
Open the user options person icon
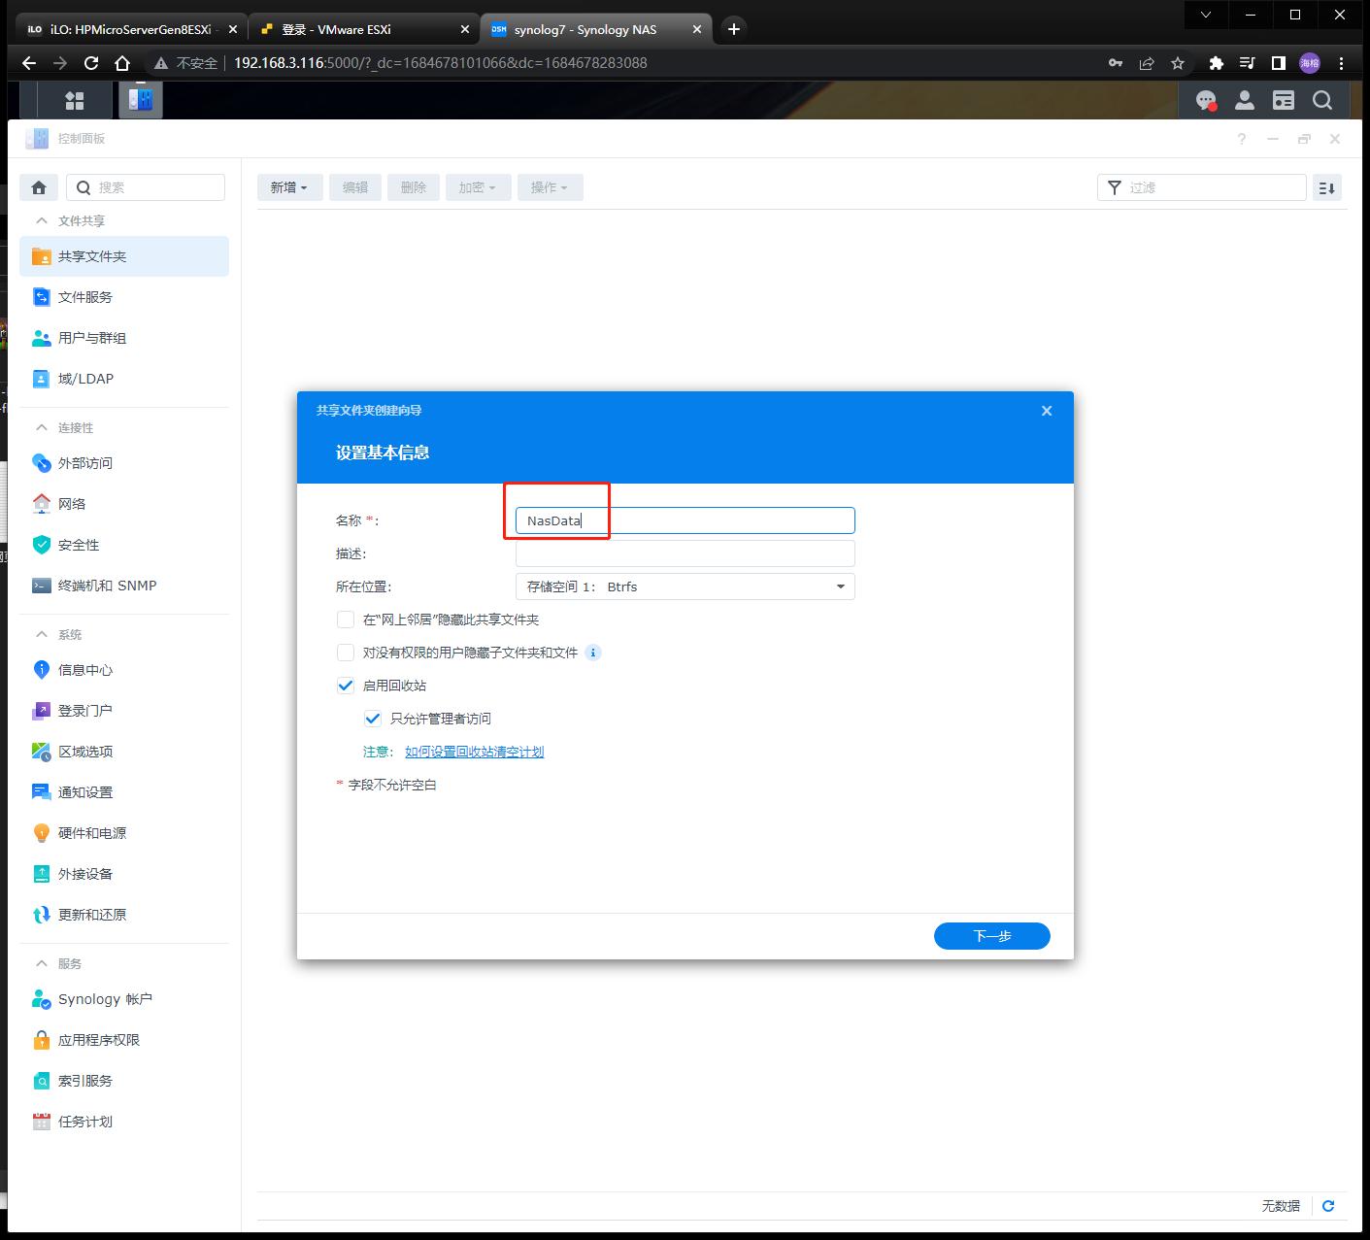1245,100
